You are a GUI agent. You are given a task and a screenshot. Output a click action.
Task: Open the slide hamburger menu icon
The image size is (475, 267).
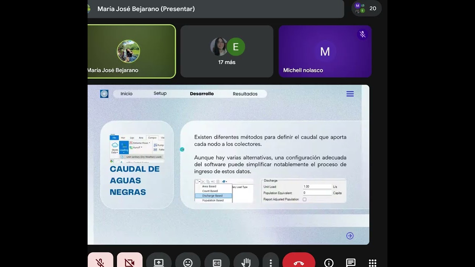click(350, 94)
